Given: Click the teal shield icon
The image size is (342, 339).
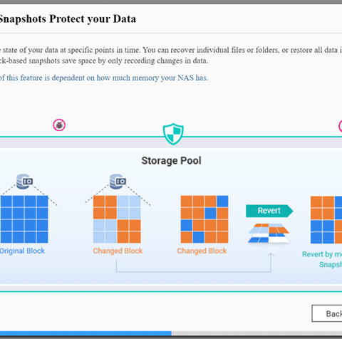Looking at the screenshot, I should [x=173, y=134].
